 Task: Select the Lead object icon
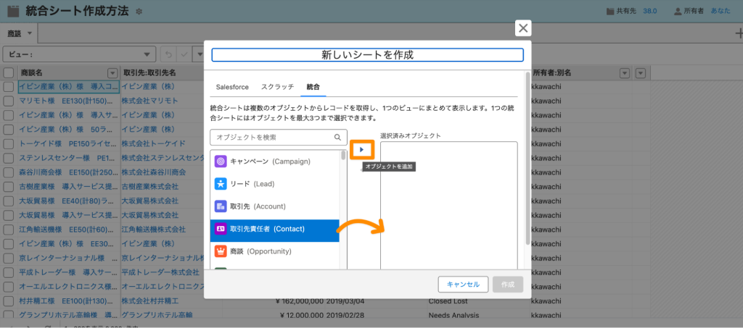point(221,183)
